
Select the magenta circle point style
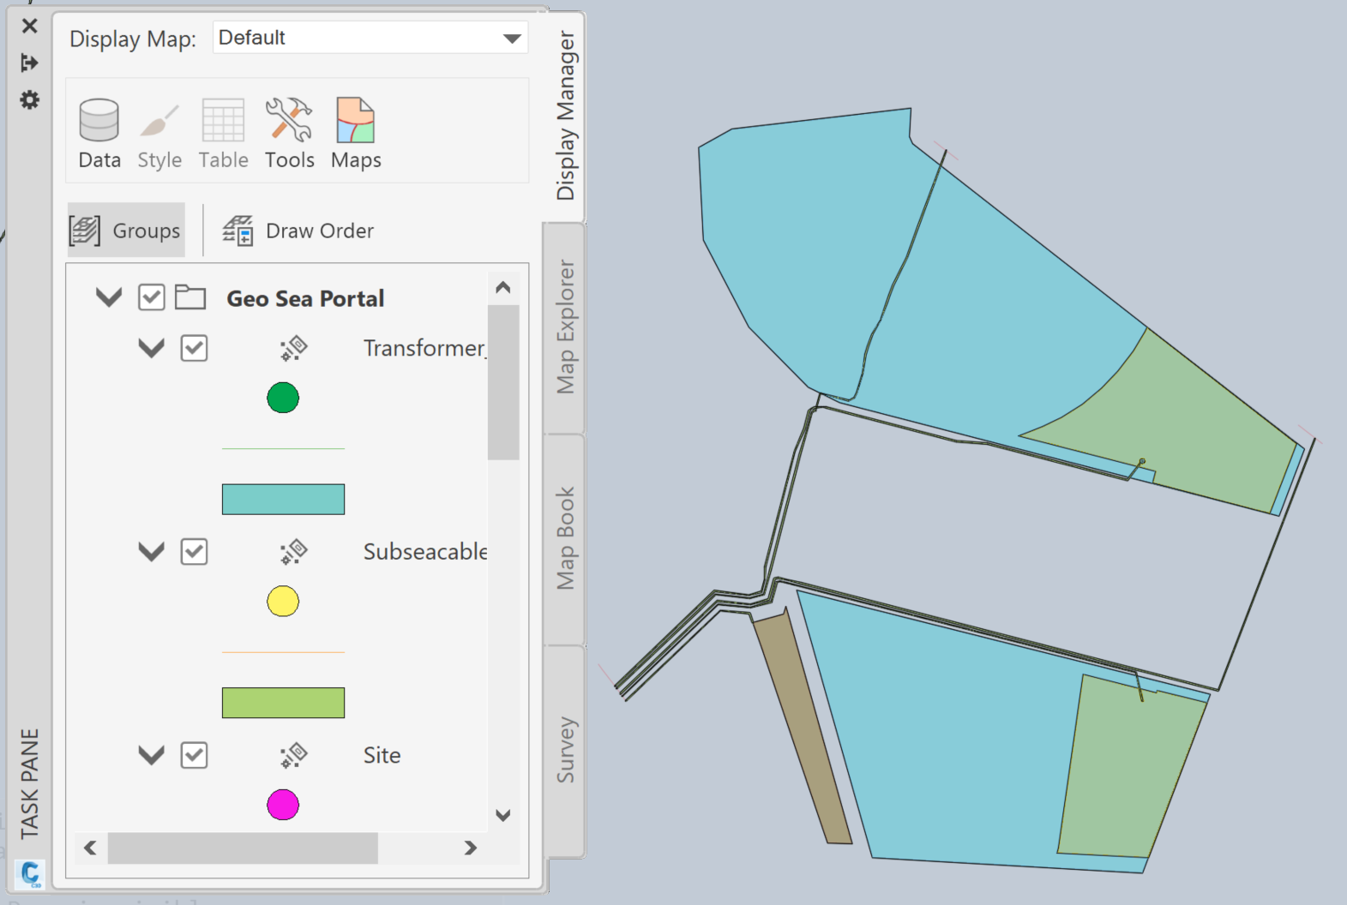283,805
